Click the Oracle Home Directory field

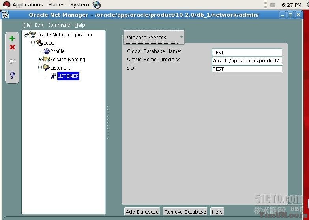pyautogui.click(x=247, y=60)
